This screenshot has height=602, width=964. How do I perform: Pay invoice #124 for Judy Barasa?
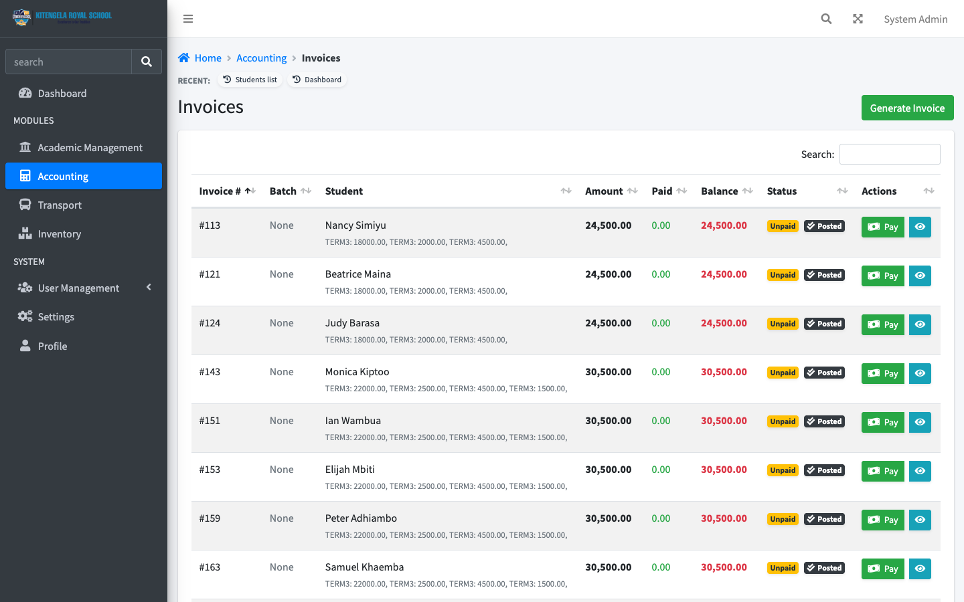[882, 324]
